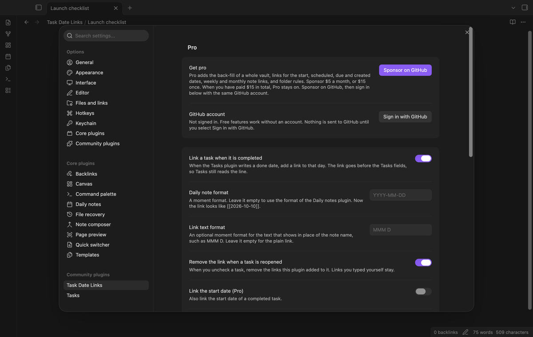Navigate back with the left arrow
Viewport: 533px width, 337px height.
27,22
